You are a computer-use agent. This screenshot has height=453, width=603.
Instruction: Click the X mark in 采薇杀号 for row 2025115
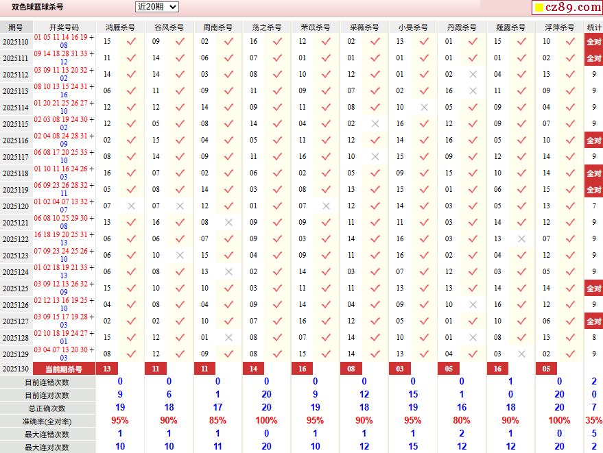pos(375,123)
